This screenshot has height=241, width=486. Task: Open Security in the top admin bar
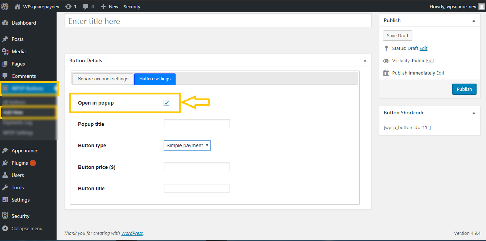pos(132,7)
